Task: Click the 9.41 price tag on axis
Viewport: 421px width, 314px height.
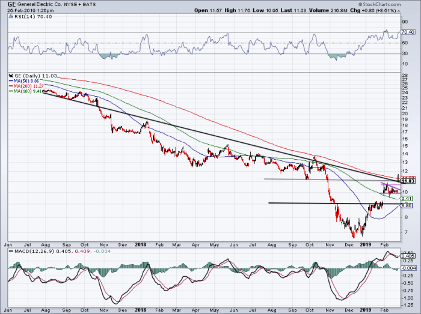Action: (407, 198)
